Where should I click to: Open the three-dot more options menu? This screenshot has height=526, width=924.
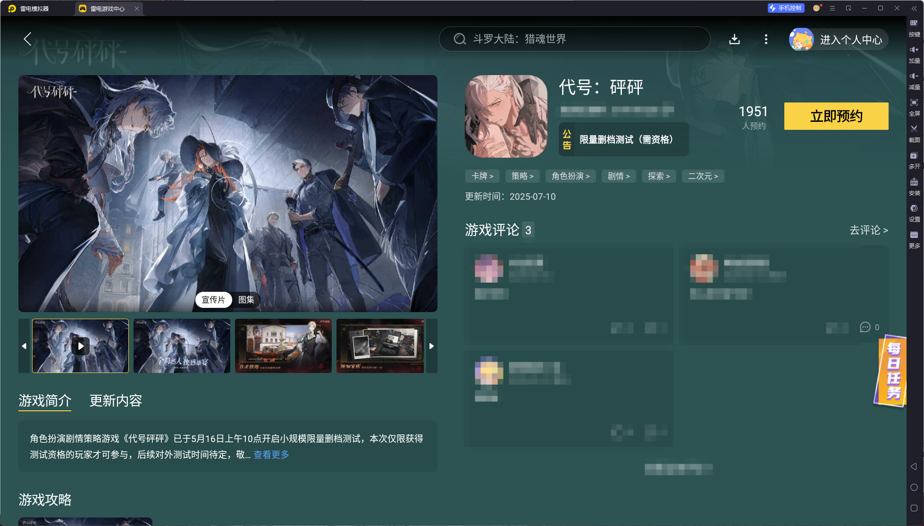pyautogui.click(x=766, y=39)
